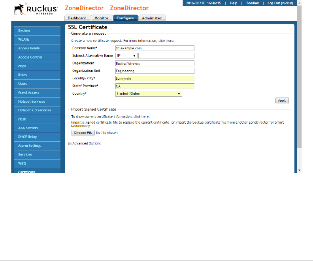This screenshot has width=313, height=261.
Task: Click the date and time display
Action: [x=204, y=3]
